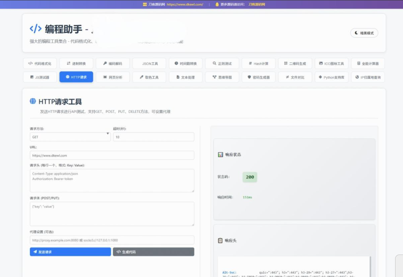This screenshot has height=277, width=403.
Task: Open the 时间戳转换 converter
Action: [185, 63]
